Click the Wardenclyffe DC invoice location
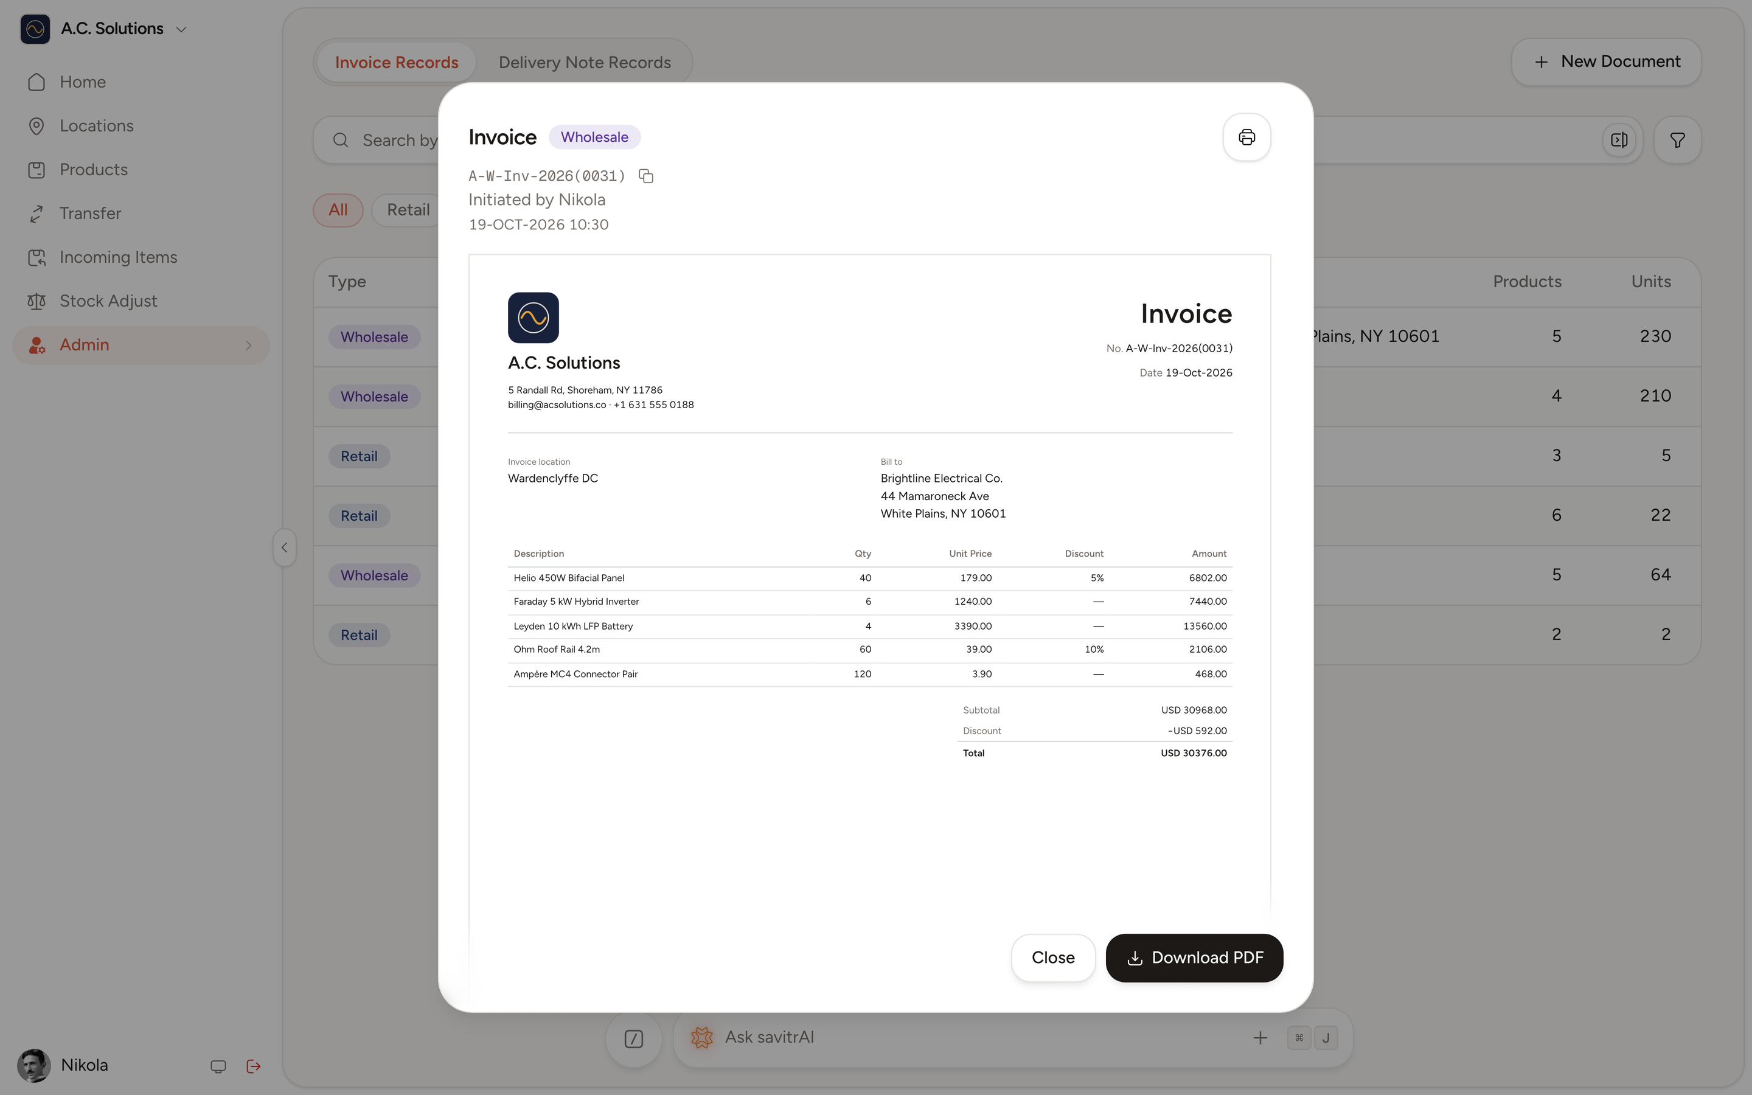This screenshot has height=1095, width=1752. click(552, 479)
